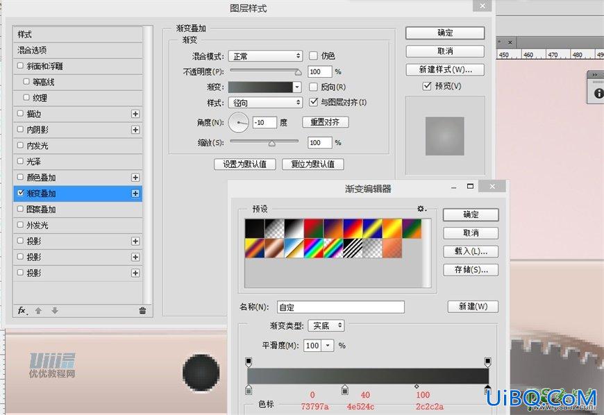Image resolution: width=604 pixels, height=415 pixels.
Task: Select the right opacity stop above gradient bar
Action: (x=487, y=362)
